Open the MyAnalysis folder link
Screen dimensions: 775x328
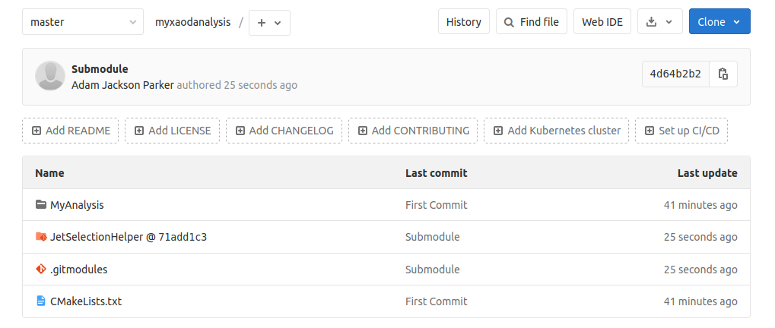coord(77,205)
